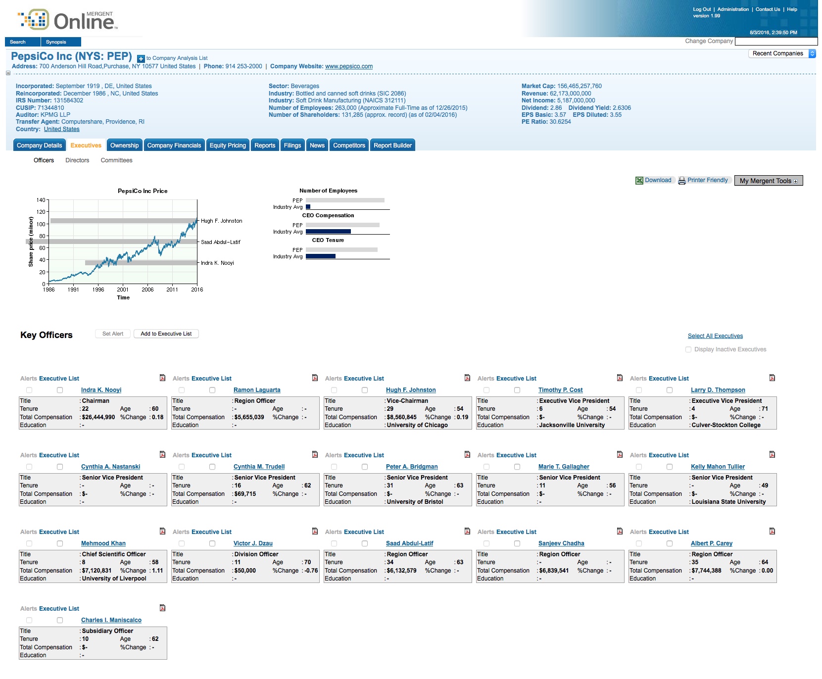Open PDF icon for Larry D. Thompson

(x=772, y=378)
